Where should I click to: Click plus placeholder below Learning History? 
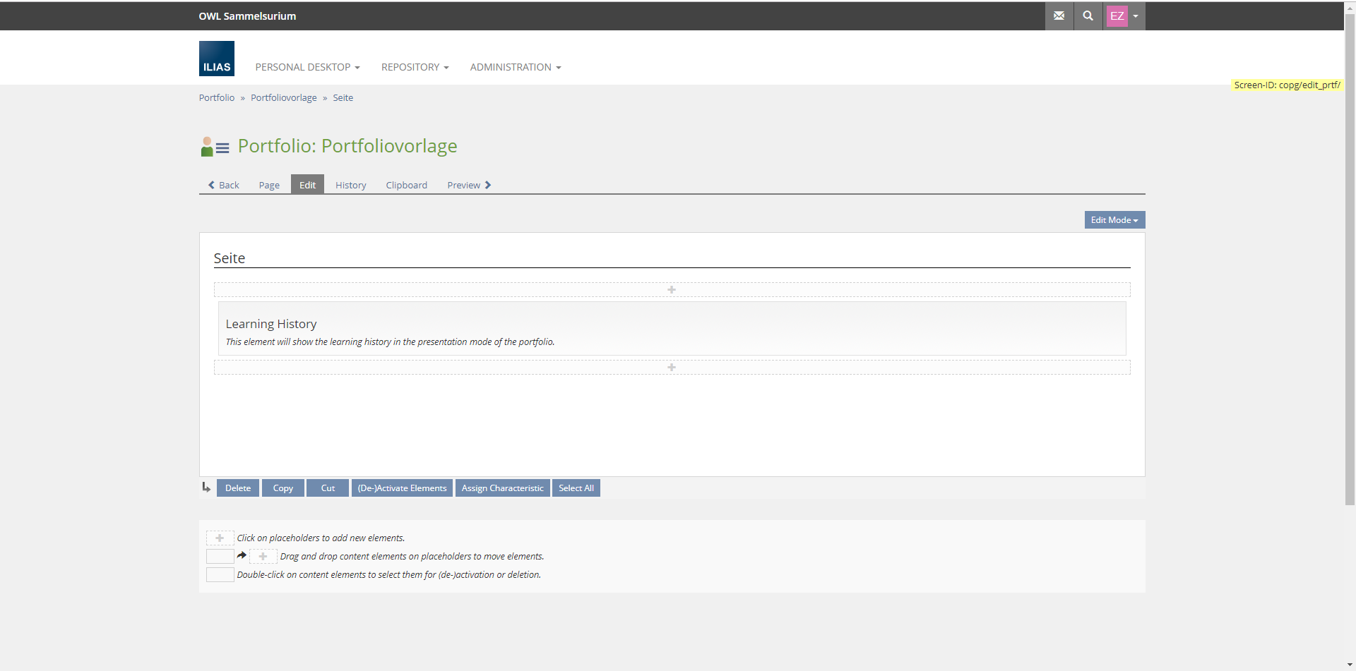(671, 368)
